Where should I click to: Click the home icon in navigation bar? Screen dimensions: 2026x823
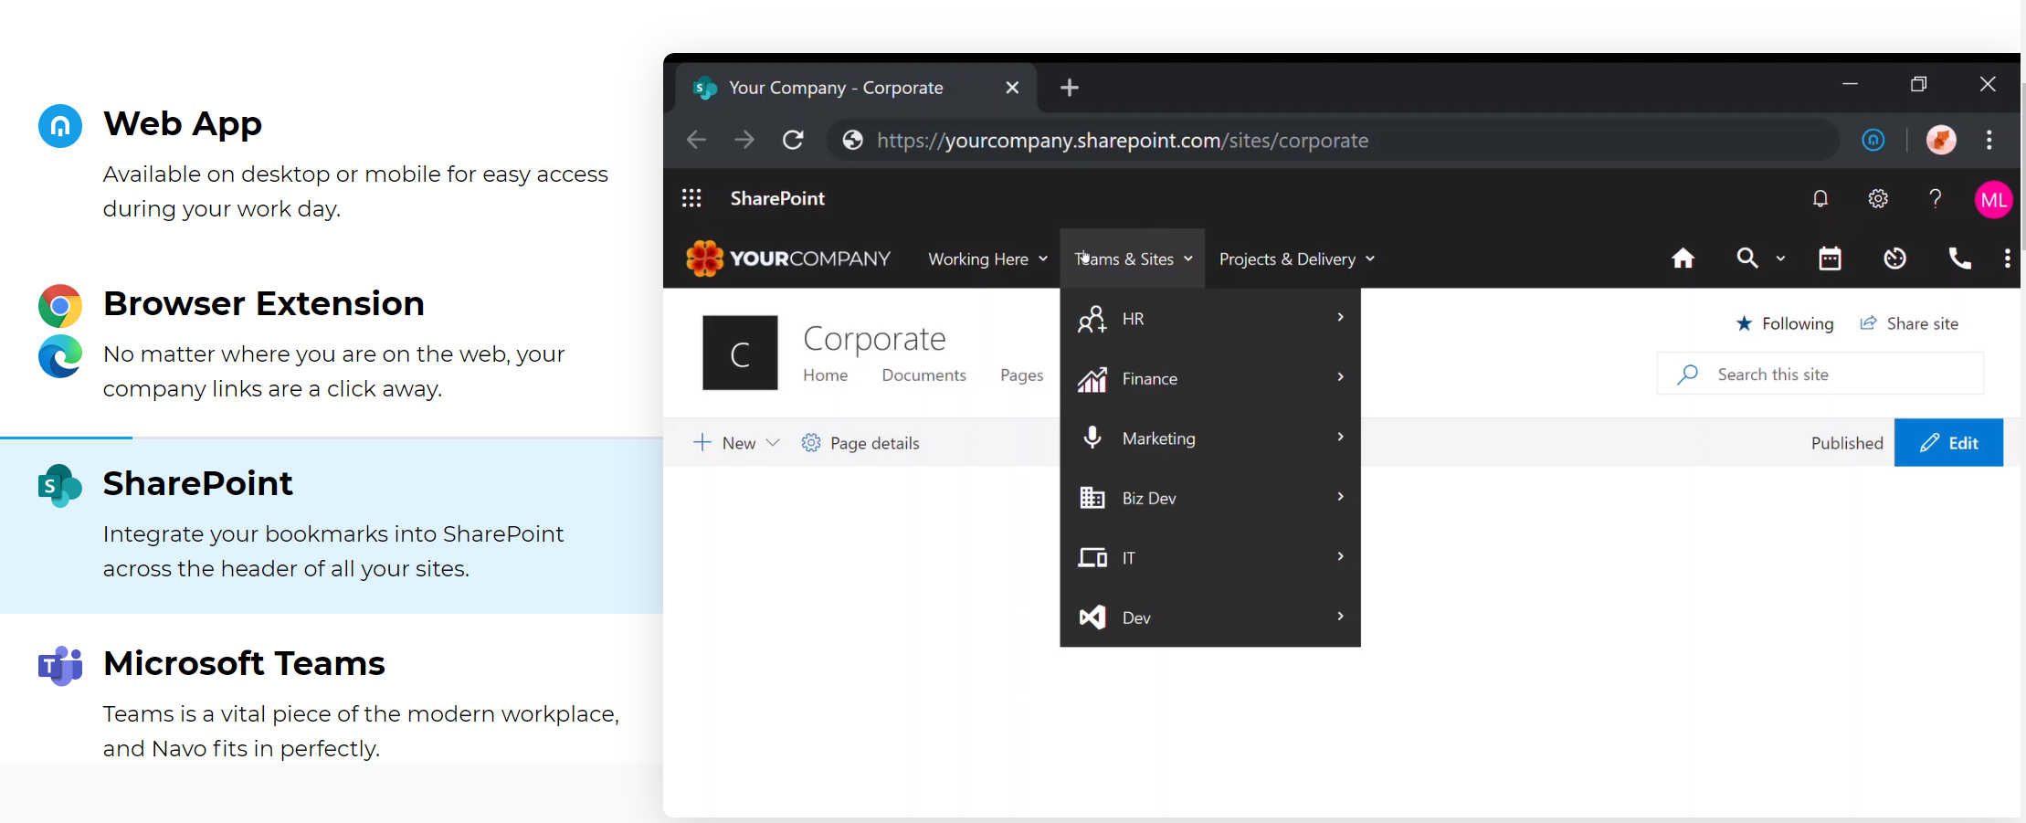click(1683, 259)
